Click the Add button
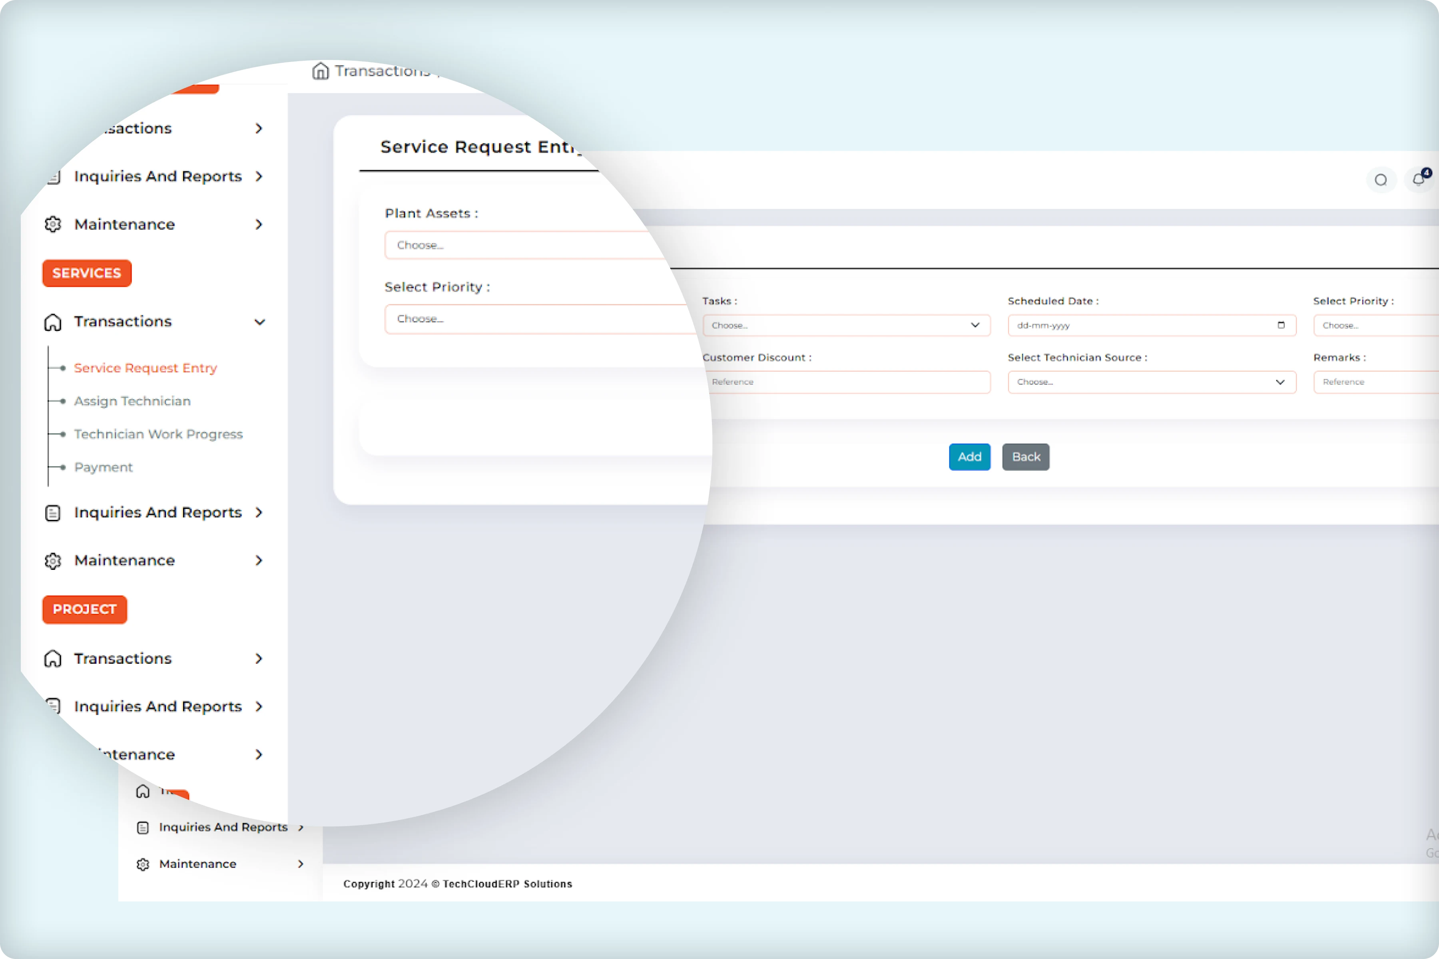 tap(970, 456)
